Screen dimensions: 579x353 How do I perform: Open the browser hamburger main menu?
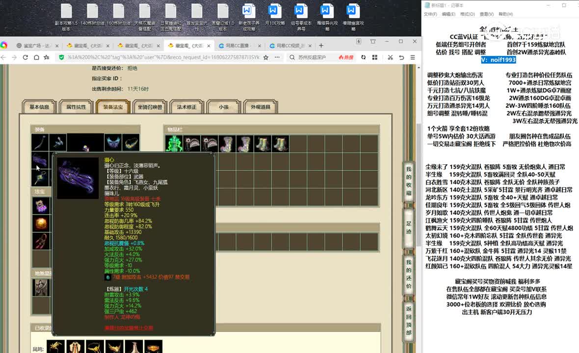point(413,57)
